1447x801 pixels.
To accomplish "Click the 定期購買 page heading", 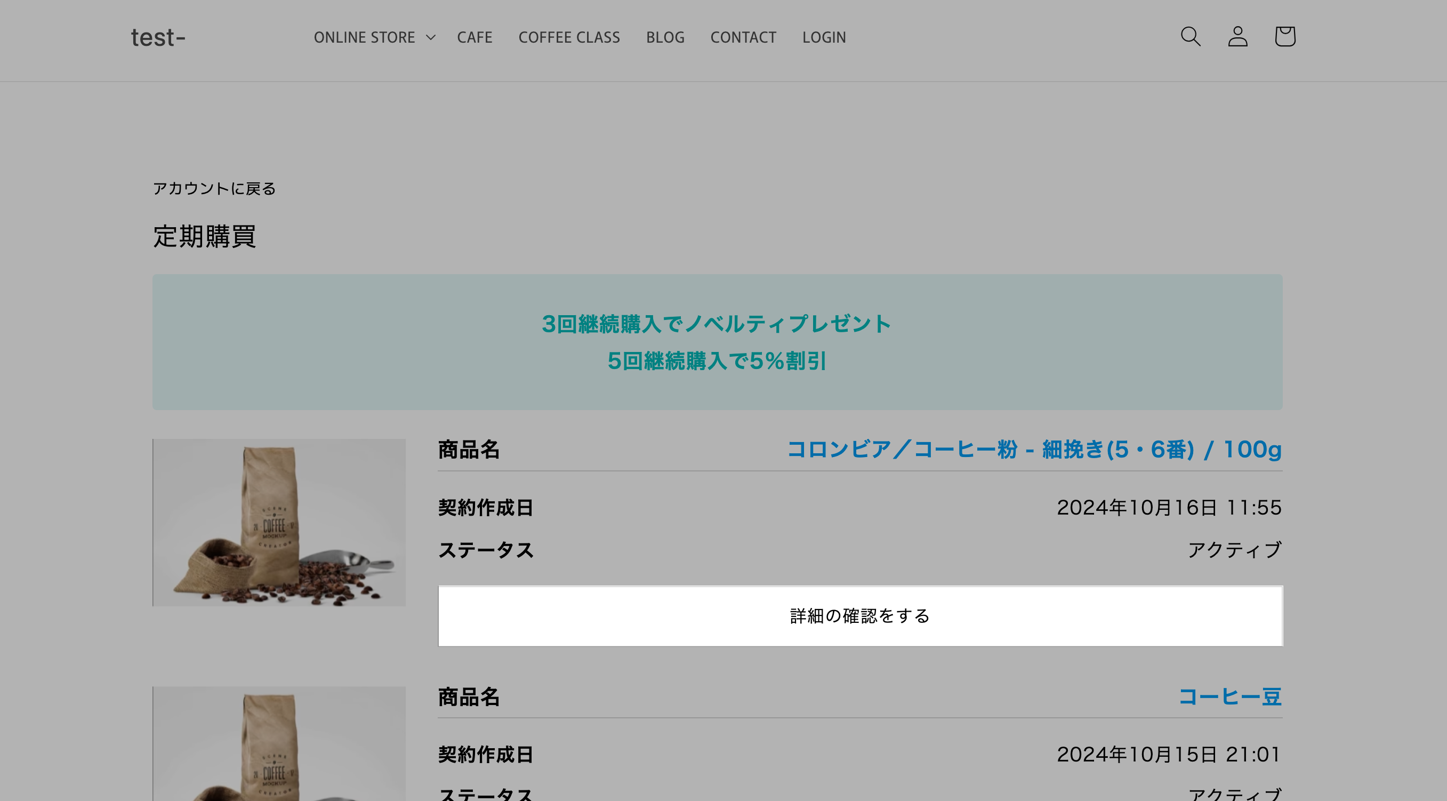I will tap(205, 236).
